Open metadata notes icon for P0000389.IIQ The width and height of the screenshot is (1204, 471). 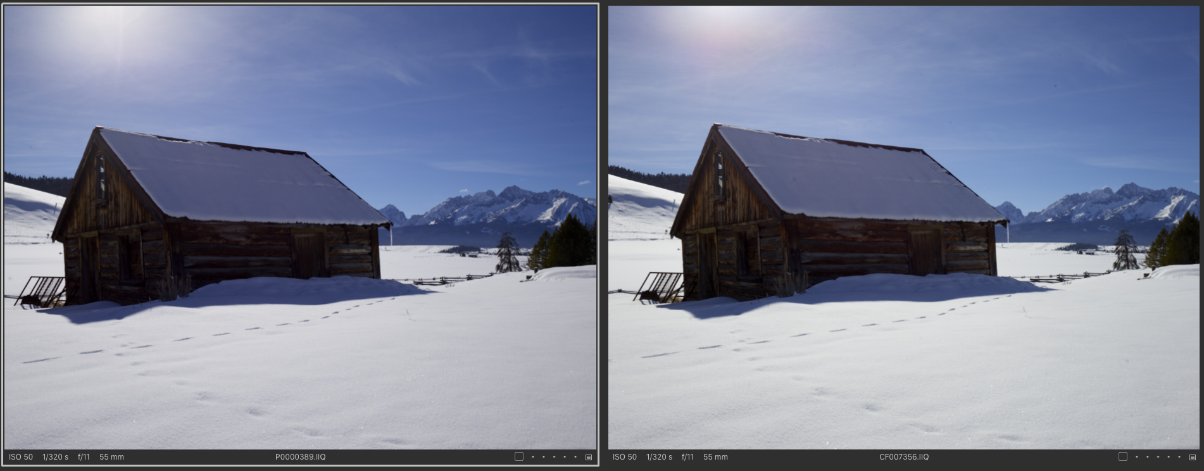point(589,457)
